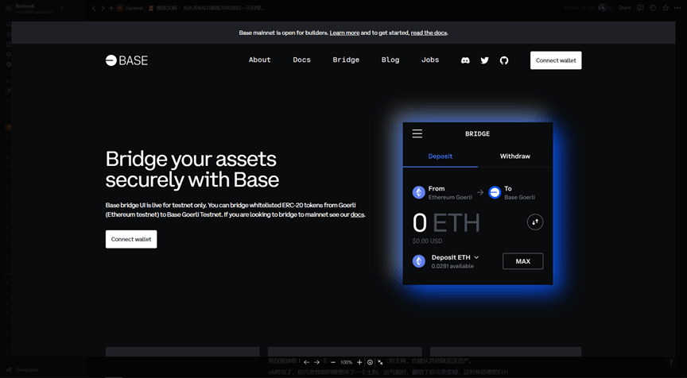
Task: Open the Twitter bird icon link
Action: point(484,60)
